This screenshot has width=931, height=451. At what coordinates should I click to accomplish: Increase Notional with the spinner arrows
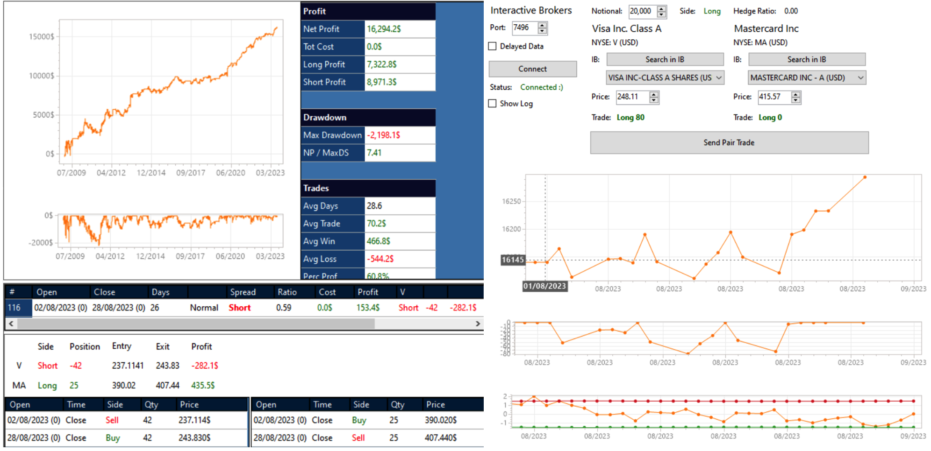tap(661, 9)
